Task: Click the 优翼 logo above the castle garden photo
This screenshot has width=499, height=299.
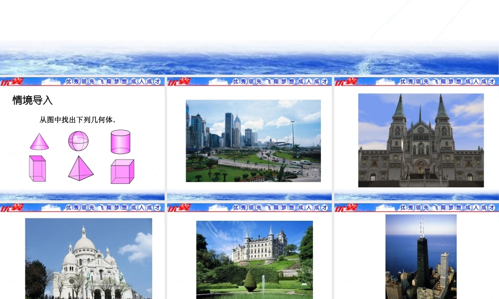Action: tap(178, 207)
